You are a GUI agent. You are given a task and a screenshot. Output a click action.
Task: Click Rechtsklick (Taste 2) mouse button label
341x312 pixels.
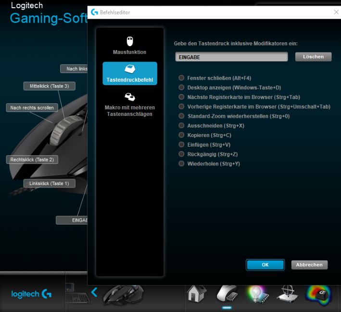pos(32,160)
